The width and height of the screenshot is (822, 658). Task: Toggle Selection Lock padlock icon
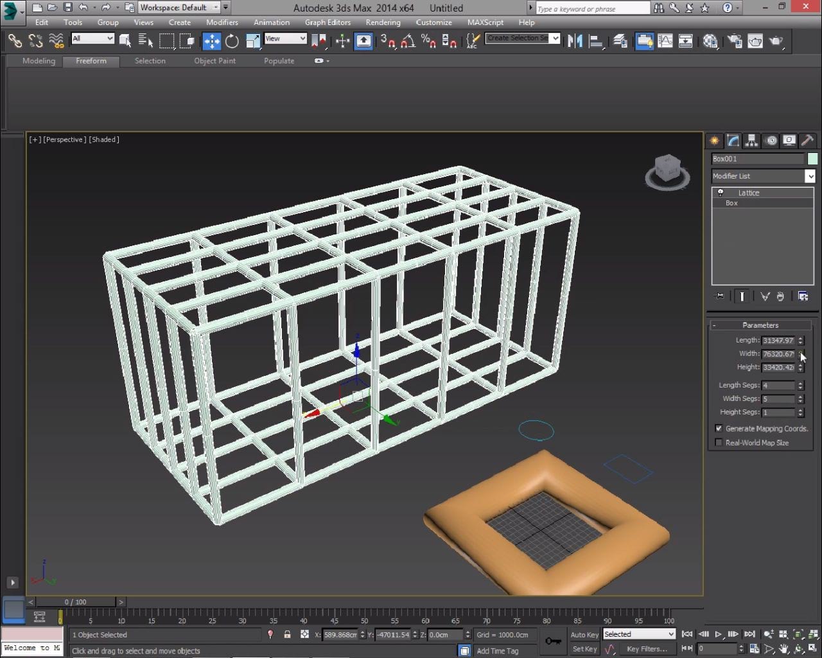pyautogui.click(x=287, y=635)
